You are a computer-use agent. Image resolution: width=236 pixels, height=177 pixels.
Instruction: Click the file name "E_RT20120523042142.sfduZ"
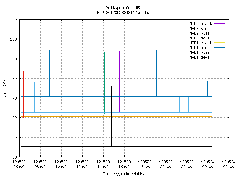(x=124, y=13)
